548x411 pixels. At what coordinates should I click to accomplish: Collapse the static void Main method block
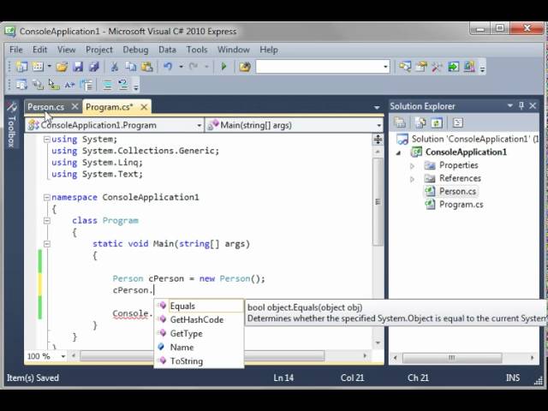[47, 243]
